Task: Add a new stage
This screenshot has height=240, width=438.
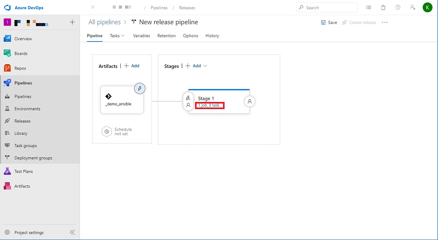Action: [193, 66]
